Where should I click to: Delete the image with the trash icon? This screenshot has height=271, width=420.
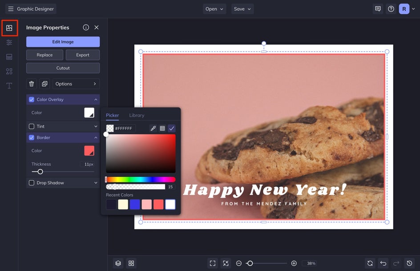(x=32, y=84)
